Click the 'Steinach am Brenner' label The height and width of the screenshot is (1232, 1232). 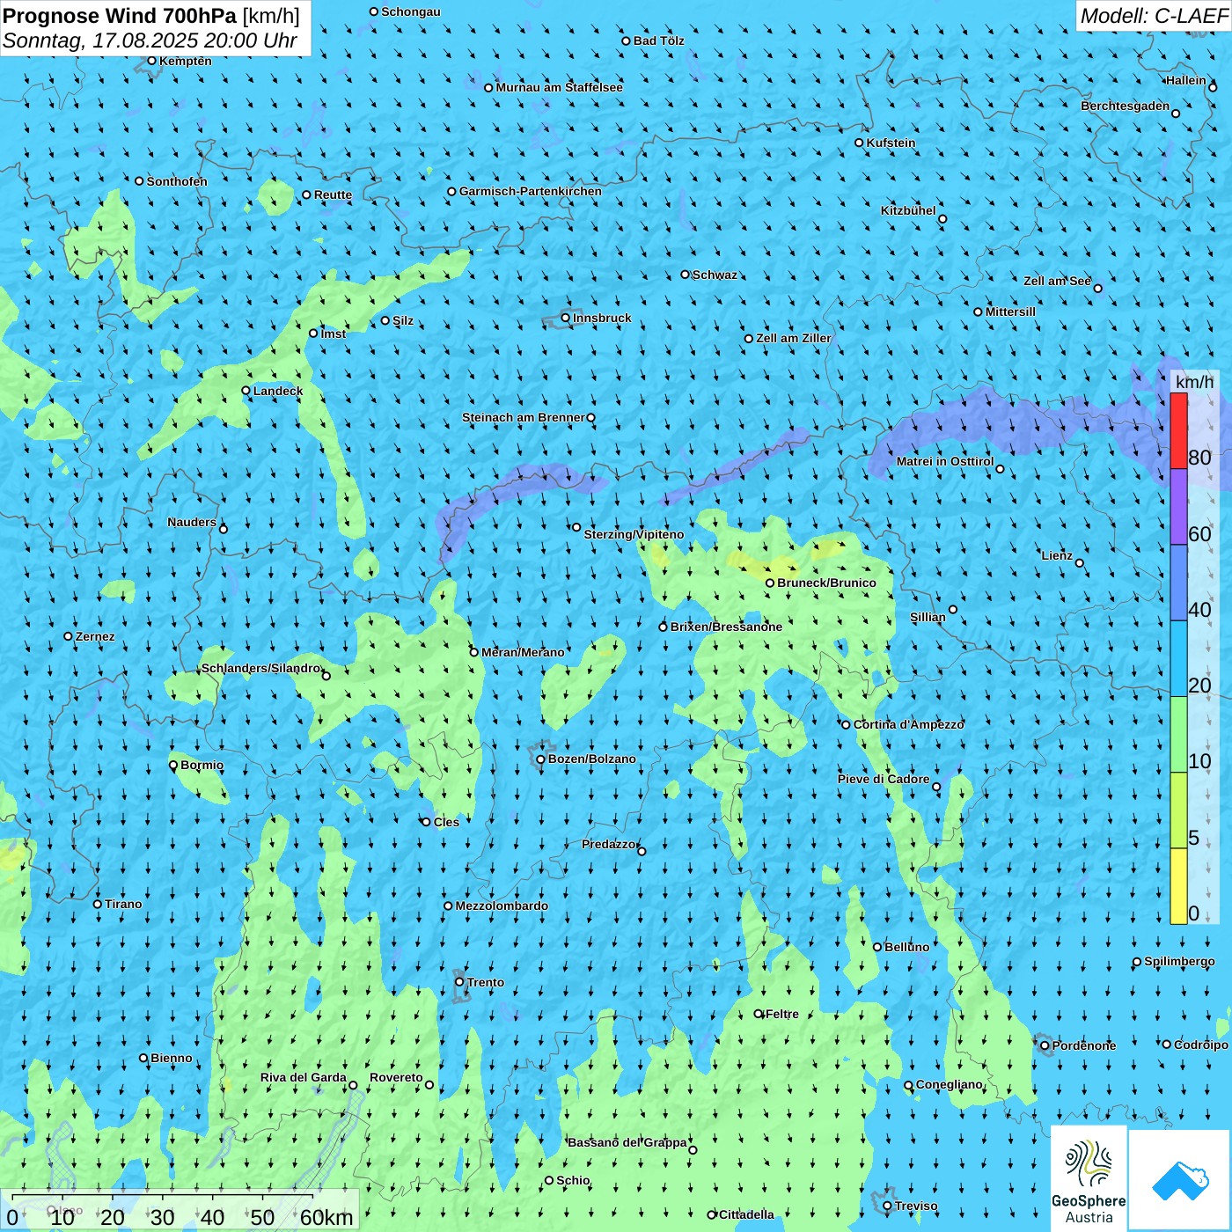tap(524, 417)
